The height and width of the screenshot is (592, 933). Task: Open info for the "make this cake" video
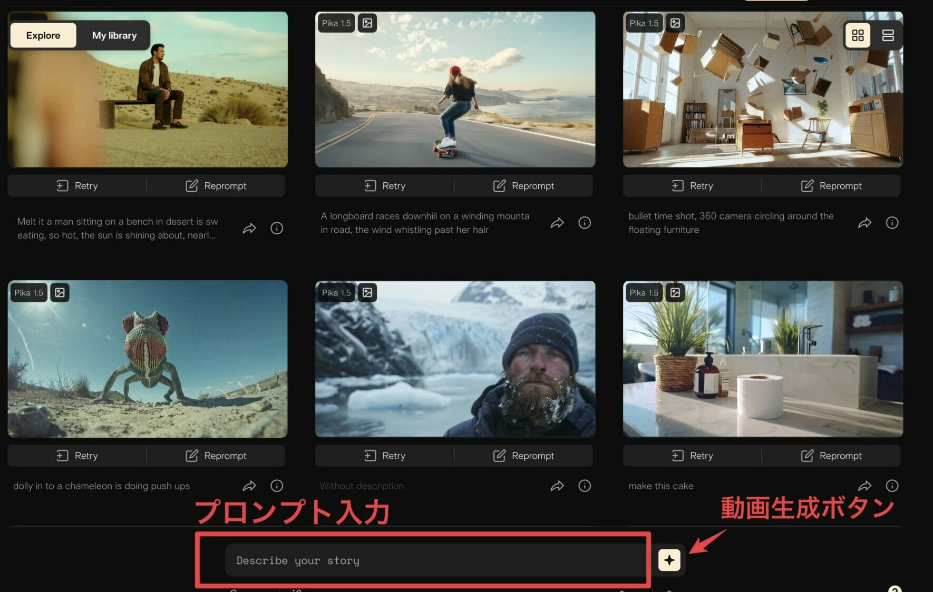[892, 485]
